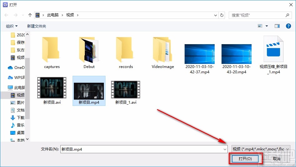
Task: Click the Forward navigation arrow
Action: [x=15, y=15]
